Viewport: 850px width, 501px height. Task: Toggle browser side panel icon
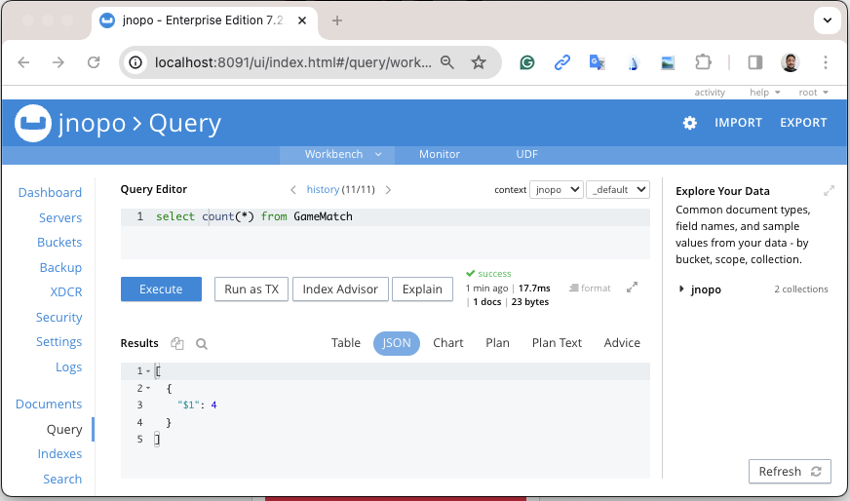click(755, 62)
